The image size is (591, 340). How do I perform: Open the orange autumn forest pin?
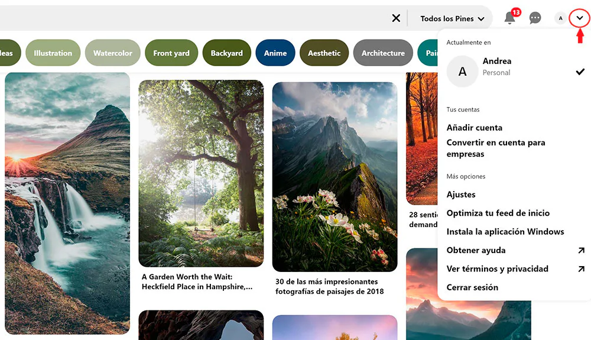coord(422,139)
